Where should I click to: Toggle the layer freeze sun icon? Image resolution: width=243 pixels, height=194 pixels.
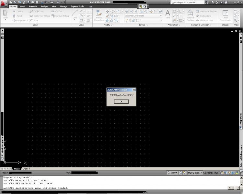point(130,20)
